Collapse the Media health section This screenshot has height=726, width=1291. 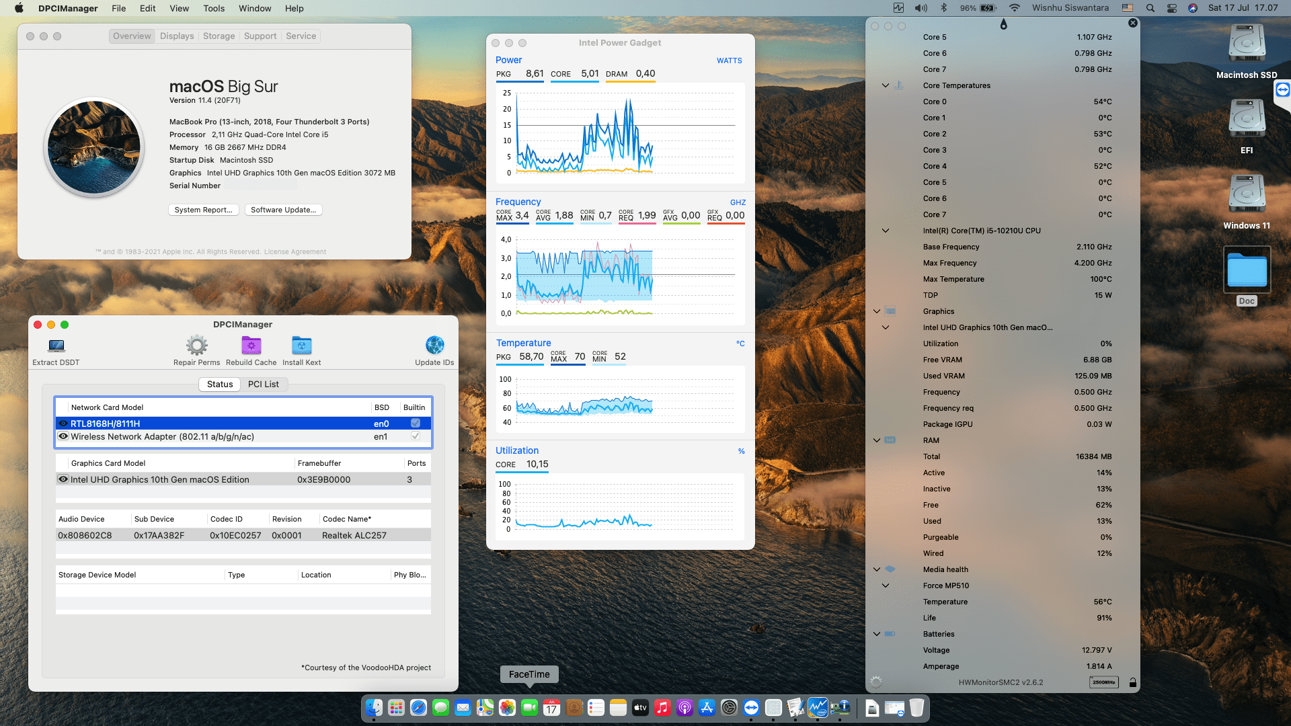[877, 569]
